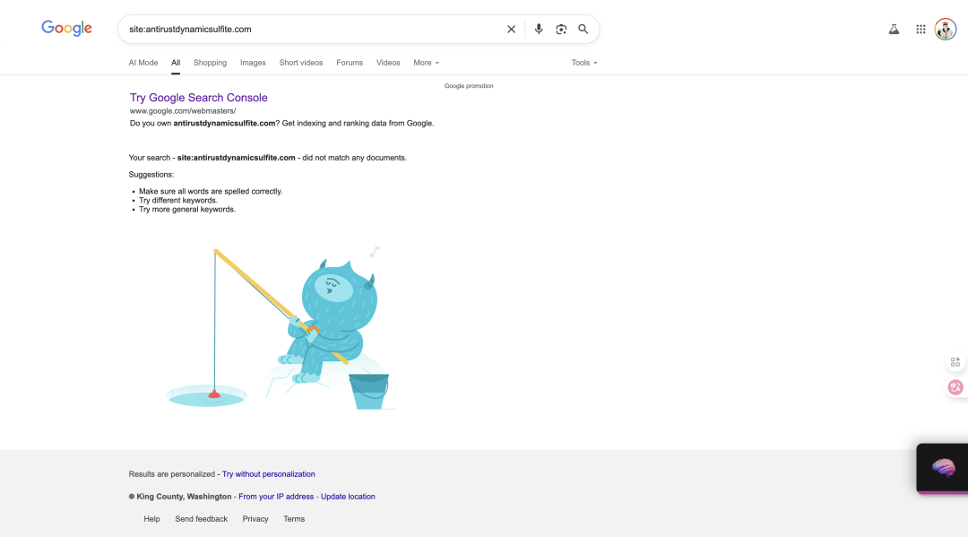Click the grid-plus side widget icon

(955, 361)
